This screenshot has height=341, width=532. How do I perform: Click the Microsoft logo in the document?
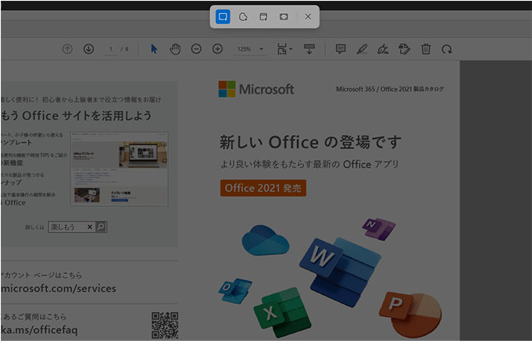pos(256,89)
